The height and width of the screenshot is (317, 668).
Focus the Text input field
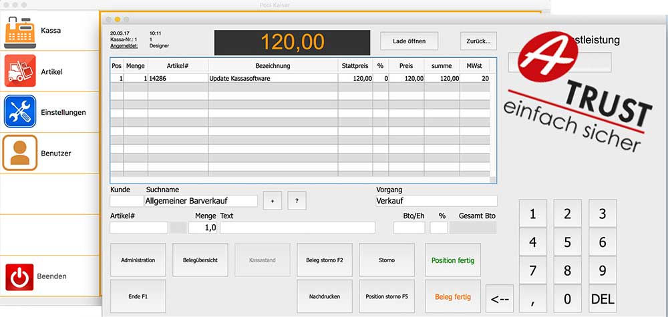coord(297,228)
